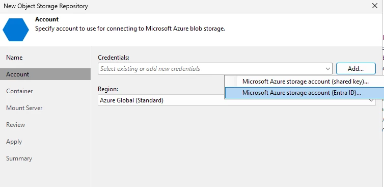The width and height of the screenshot is (384, 187).
Task: Go to the Name wizard step
Action: (14, 58)
